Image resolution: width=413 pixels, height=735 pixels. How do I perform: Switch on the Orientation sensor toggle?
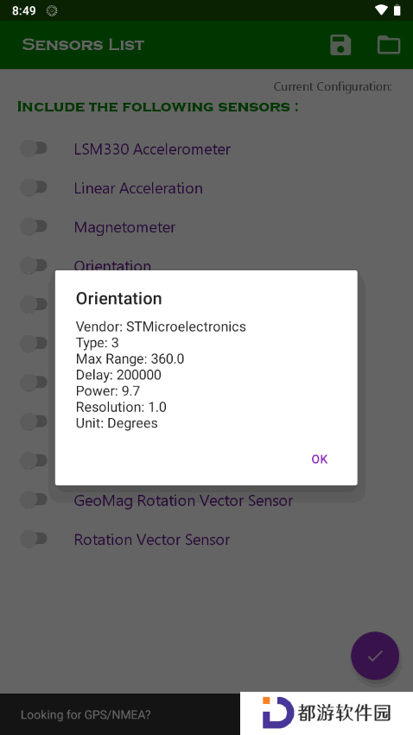point(34,265)
